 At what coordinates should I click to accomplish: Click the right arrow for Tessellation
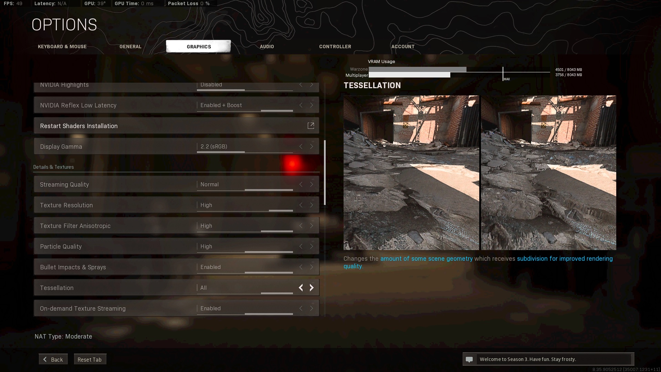click(312, 288)
